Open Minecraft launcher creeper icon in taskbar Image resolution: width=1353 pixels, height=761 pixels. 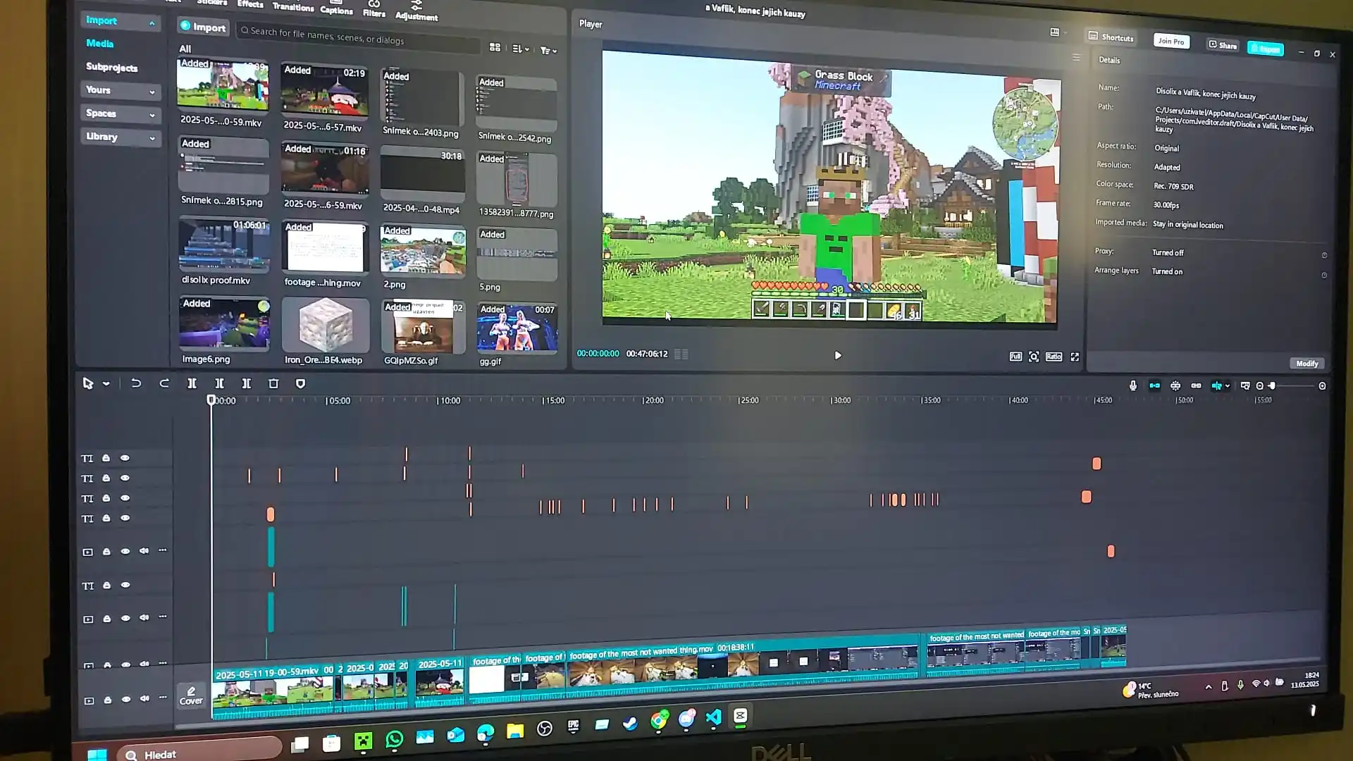tap(363, 741)
